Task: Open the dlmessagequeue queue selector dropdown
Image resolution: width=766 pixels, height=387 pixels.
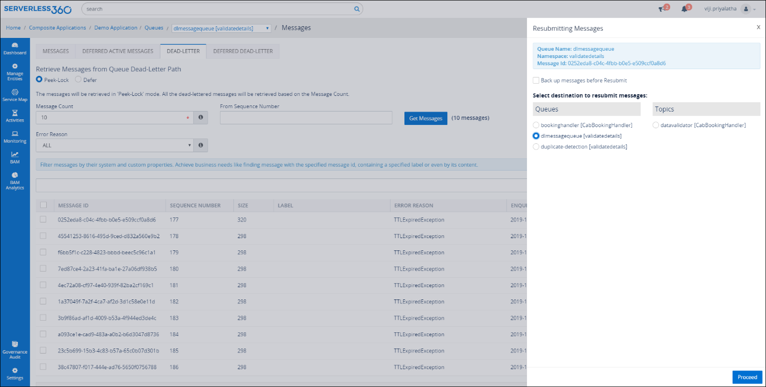Action: pyautogui.click(x=222, y=28)
